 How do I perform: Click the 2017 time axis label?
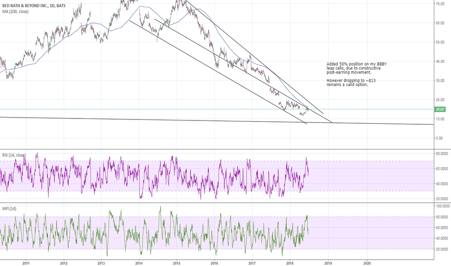click(x=252, y=263)
